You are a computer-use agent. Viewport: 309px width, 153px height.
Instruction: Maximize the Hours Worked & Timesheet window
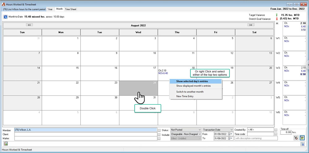[x=296, y=4]
